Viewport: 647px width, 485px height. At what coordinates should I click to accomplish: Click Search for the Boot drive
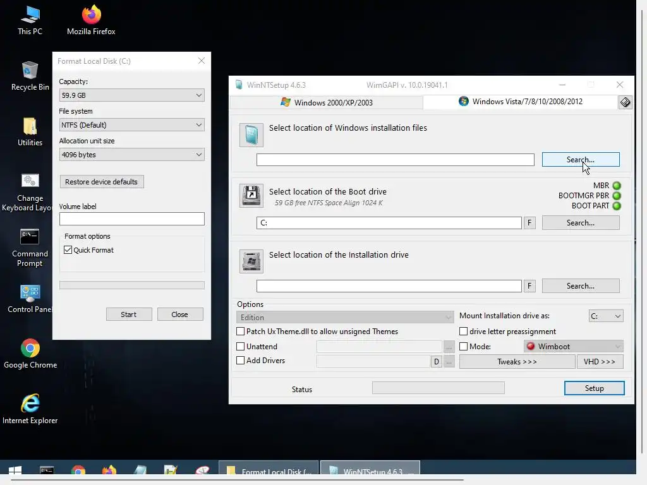tap(581, 223)
